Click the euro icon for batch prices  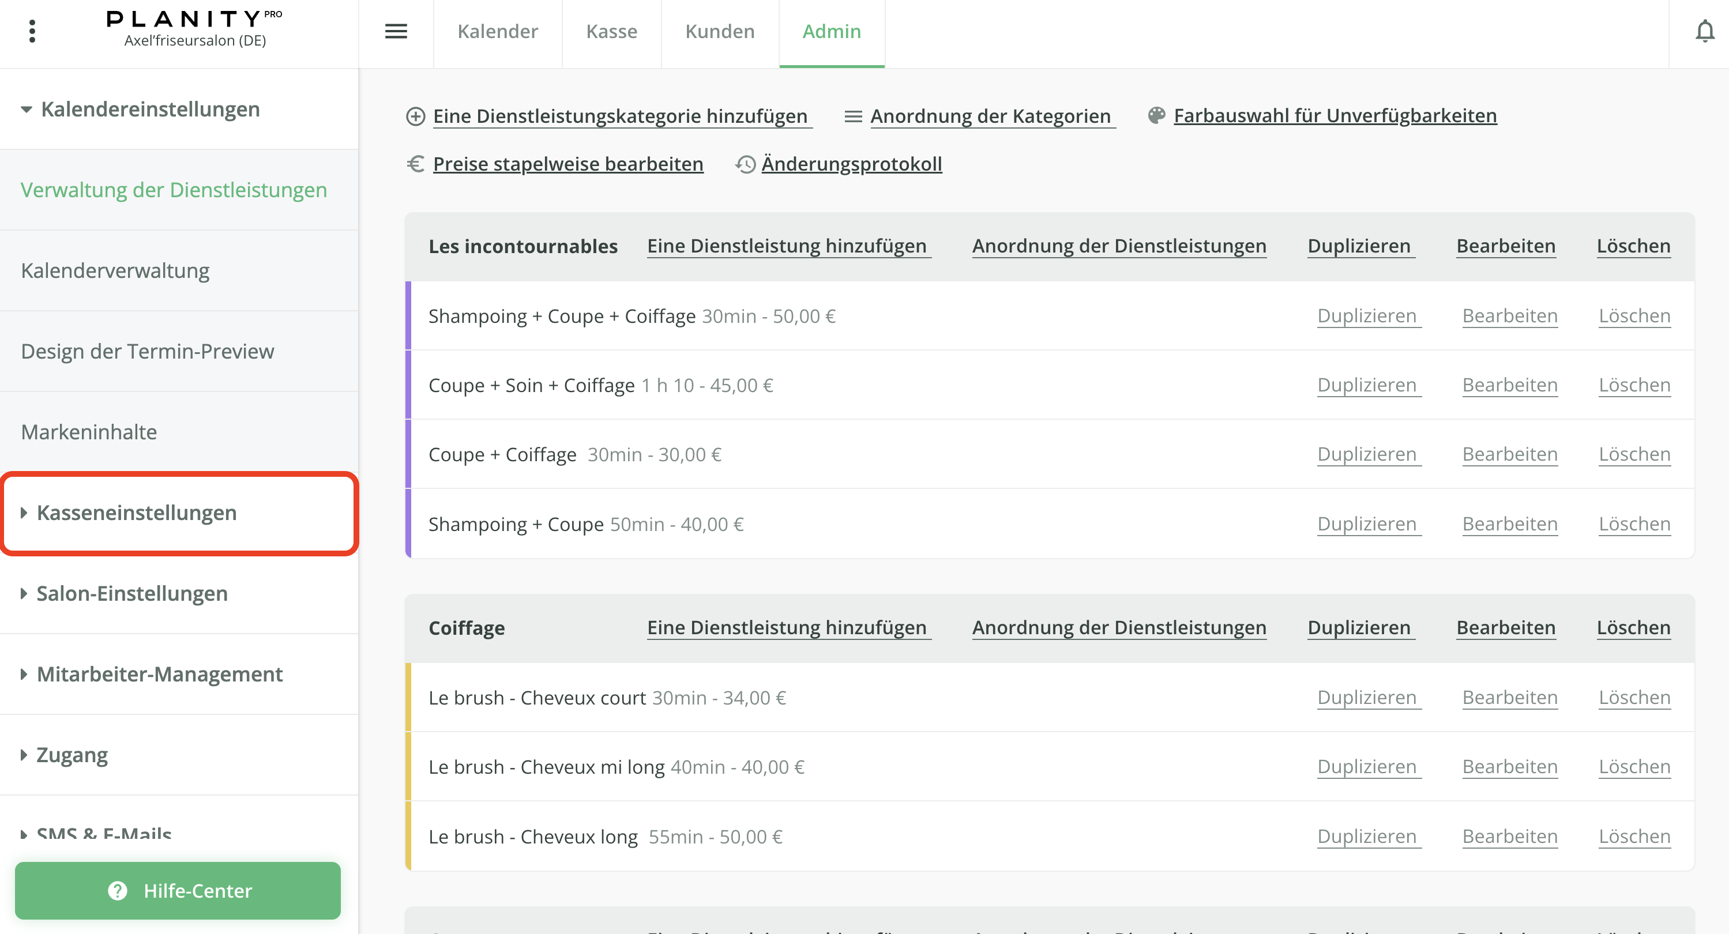coord(415,164)
